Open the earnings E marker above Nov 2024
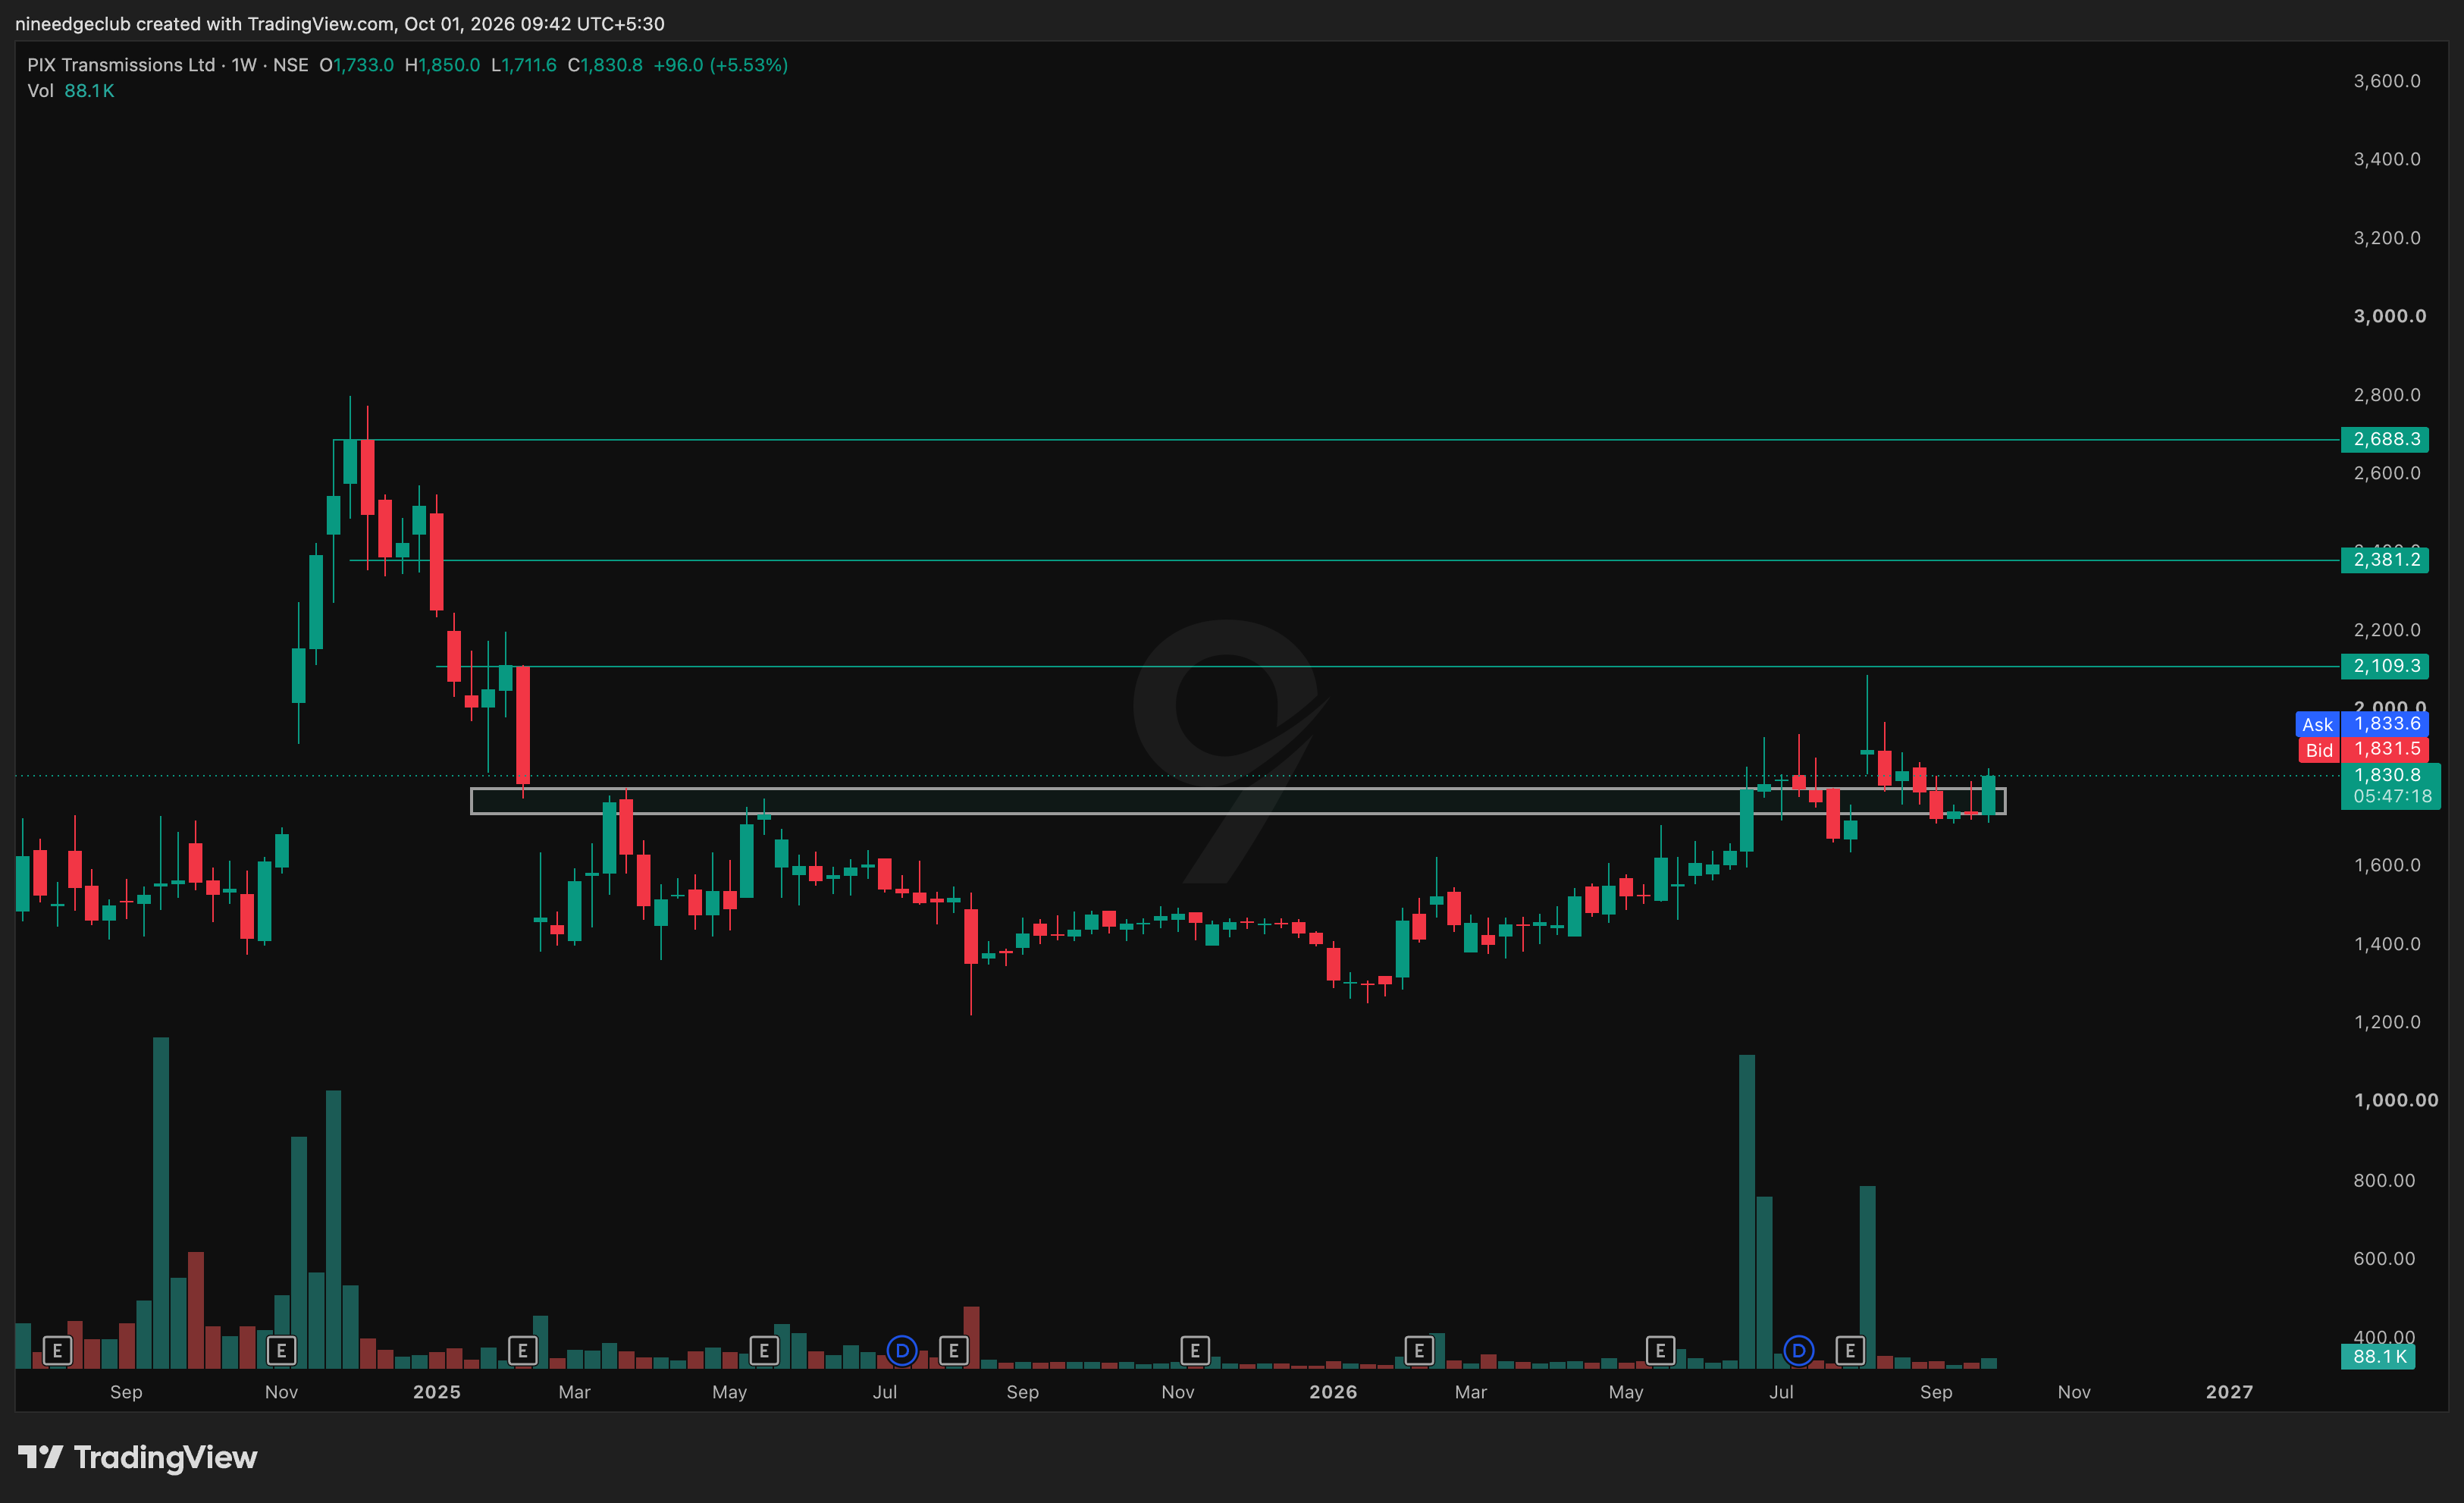Viewport: 2464px width, 1503px height. 281,1351
